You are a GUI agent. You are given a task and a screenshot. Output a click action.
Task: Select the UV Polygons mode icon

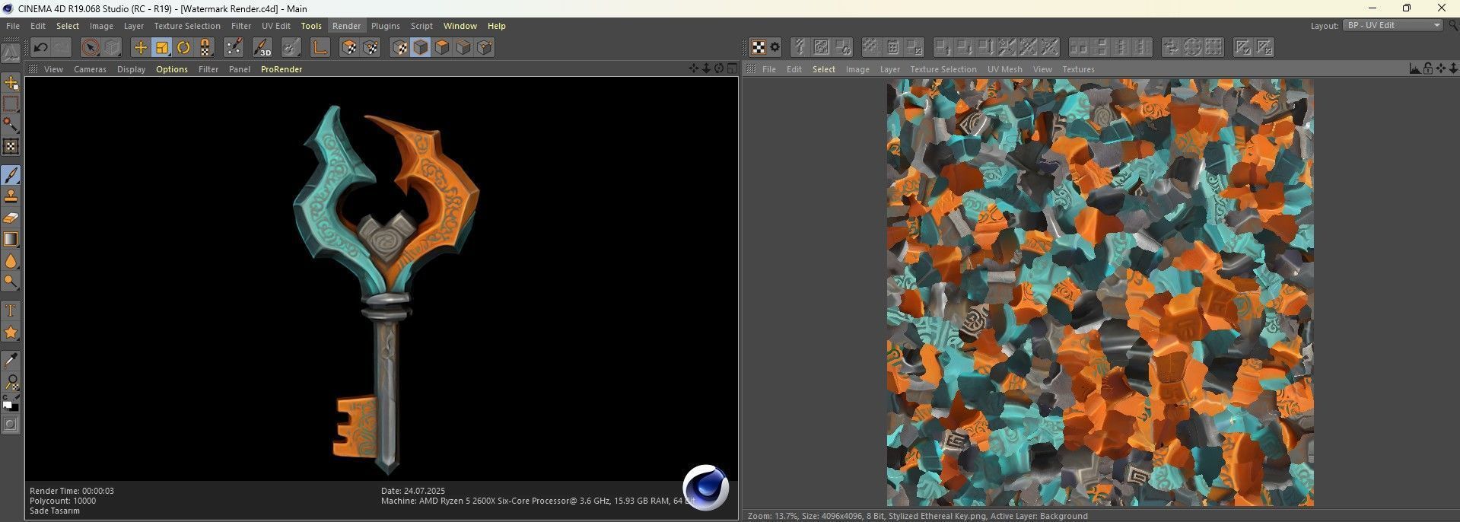[349, 48]
